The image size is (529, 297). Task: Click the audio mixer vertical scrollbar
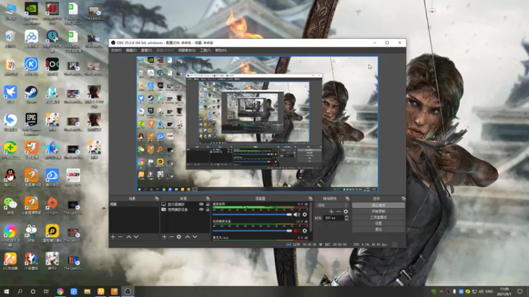click(x=310, y=217)
